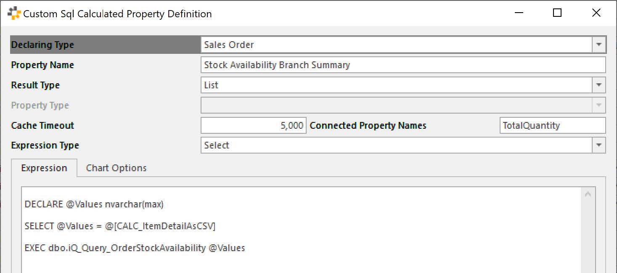Image resolution: width=617 pixels, height=273 pixels.
Task: Click the Cache Timeout label
Action: (x=42, y=125)
